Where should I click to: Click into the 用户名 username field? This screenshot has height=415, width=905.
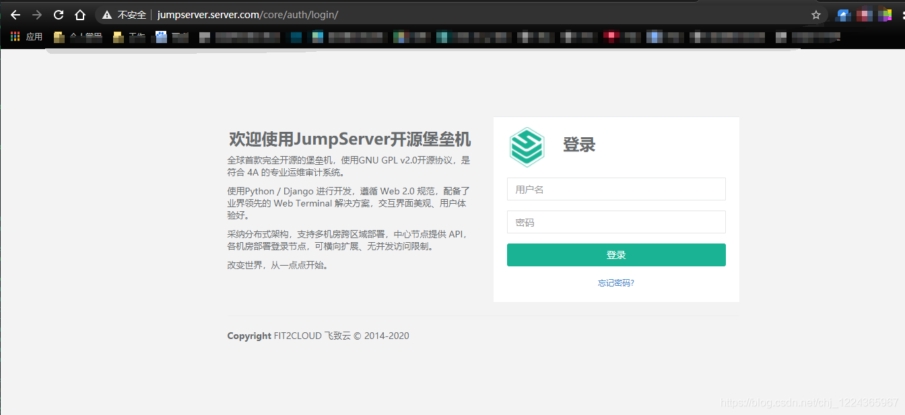tap(616, 189)
